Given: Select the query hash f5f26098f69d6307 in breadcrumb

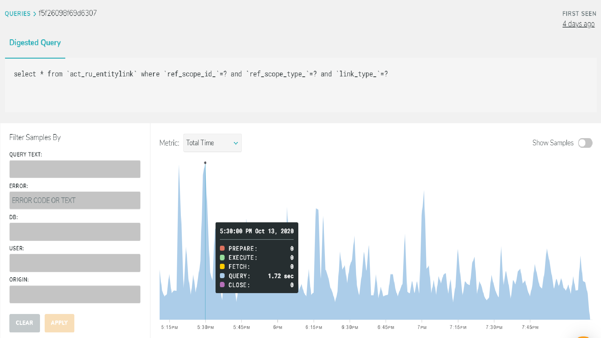Looking at the screenshot, I should click(67, 13).
